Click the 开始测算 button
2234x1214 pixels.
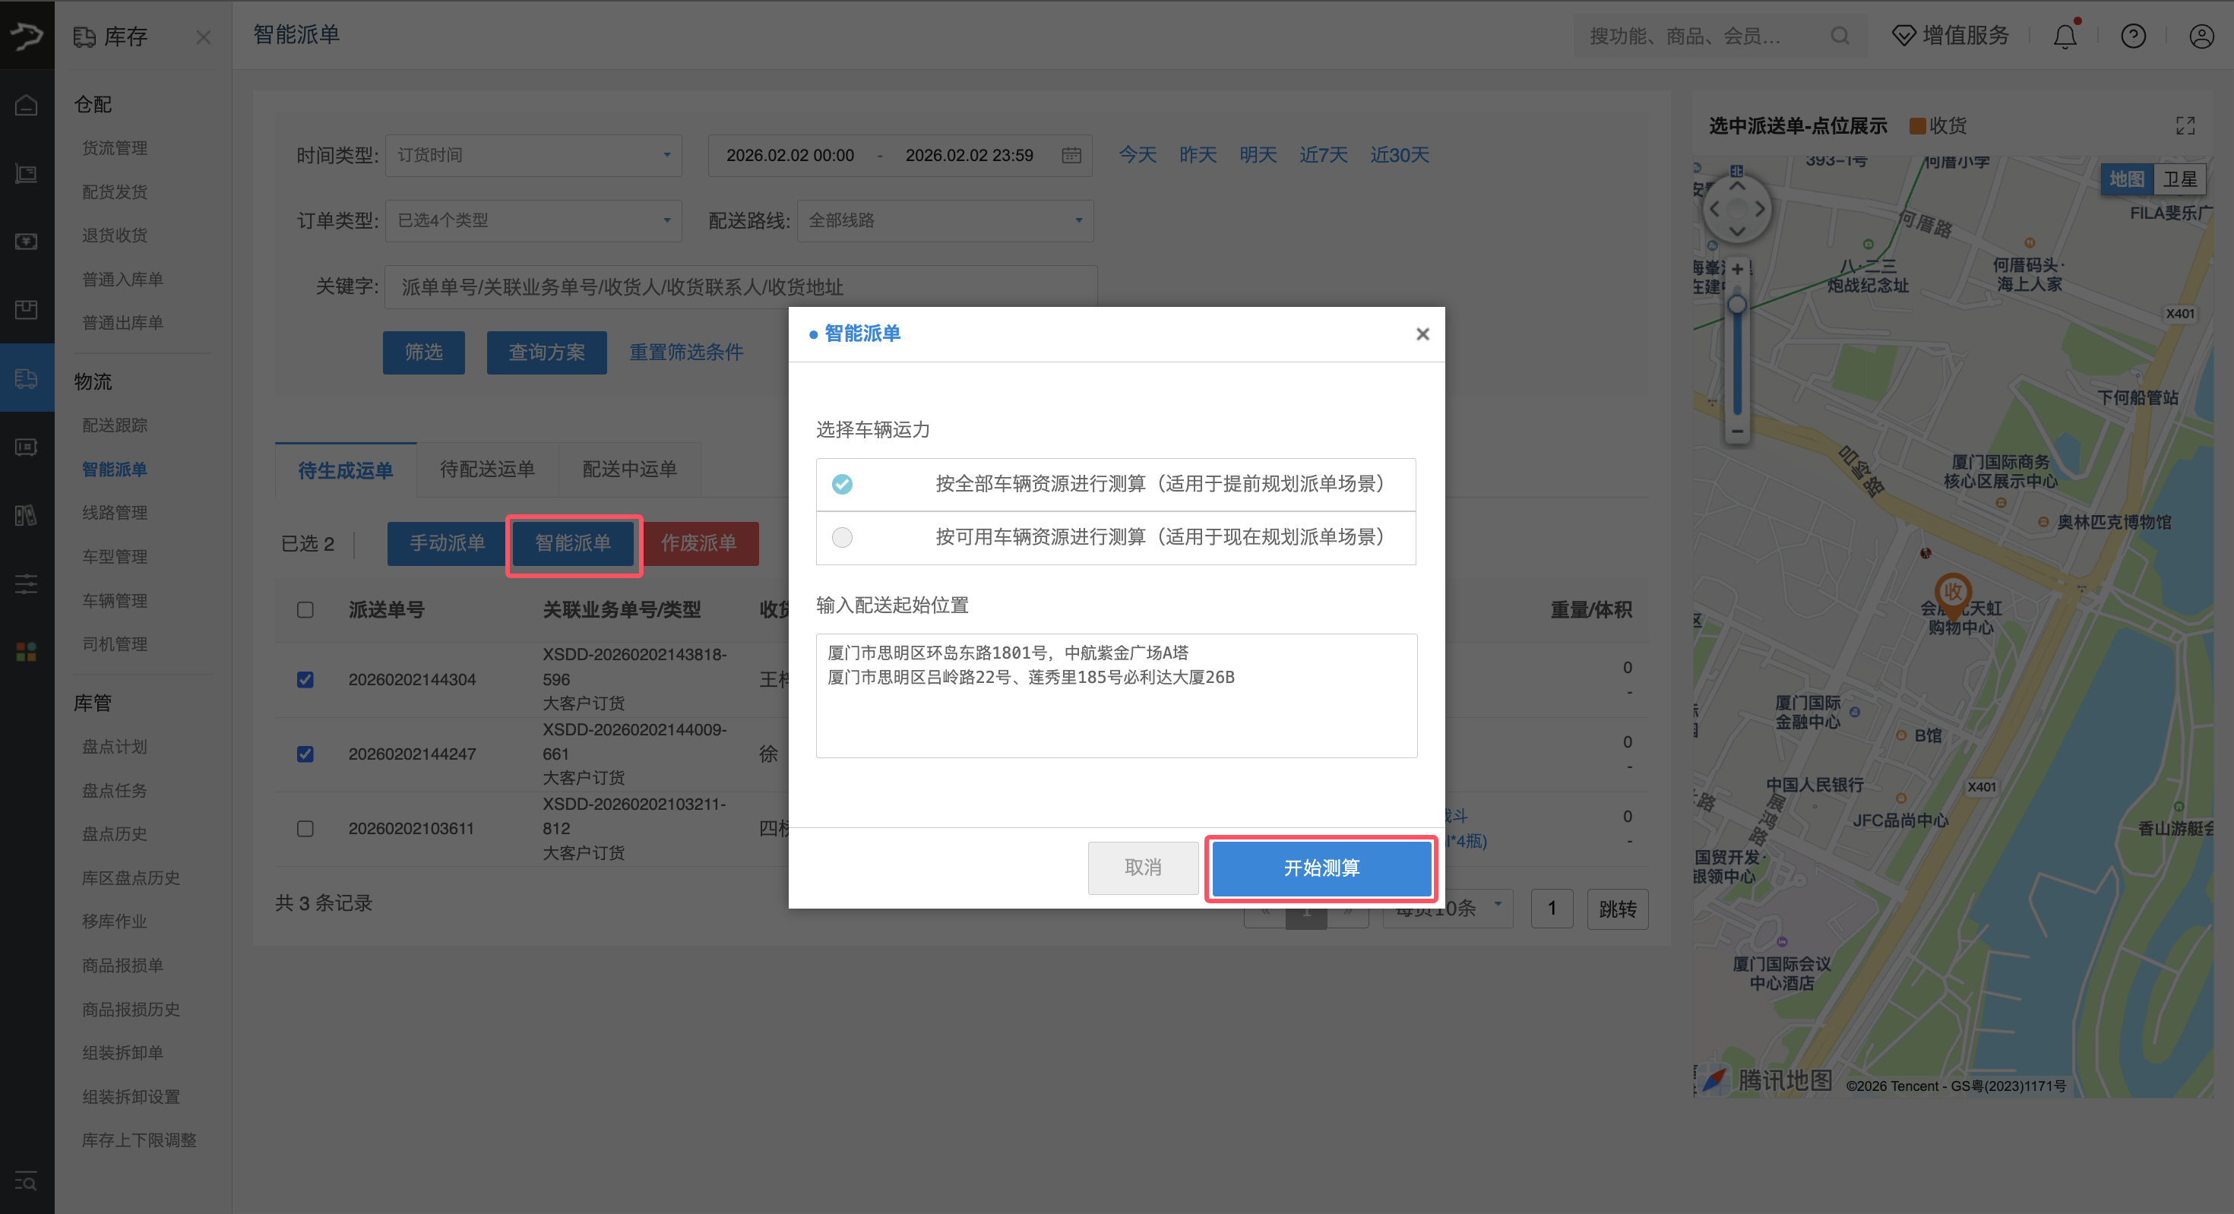point(1321,868)
